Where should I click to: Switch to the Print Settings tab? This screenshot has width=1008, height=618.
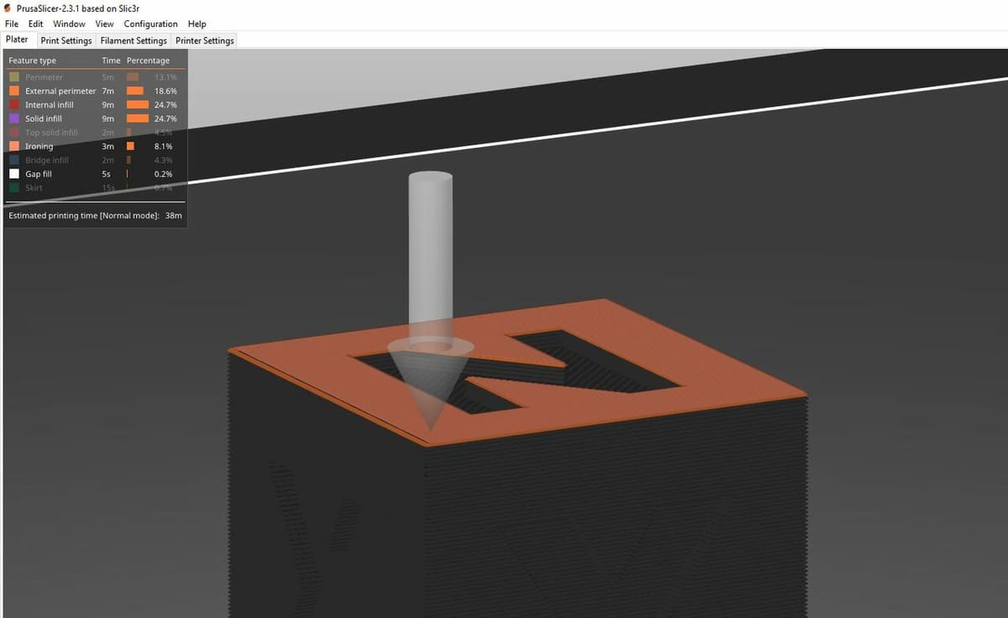click(66, 40)
